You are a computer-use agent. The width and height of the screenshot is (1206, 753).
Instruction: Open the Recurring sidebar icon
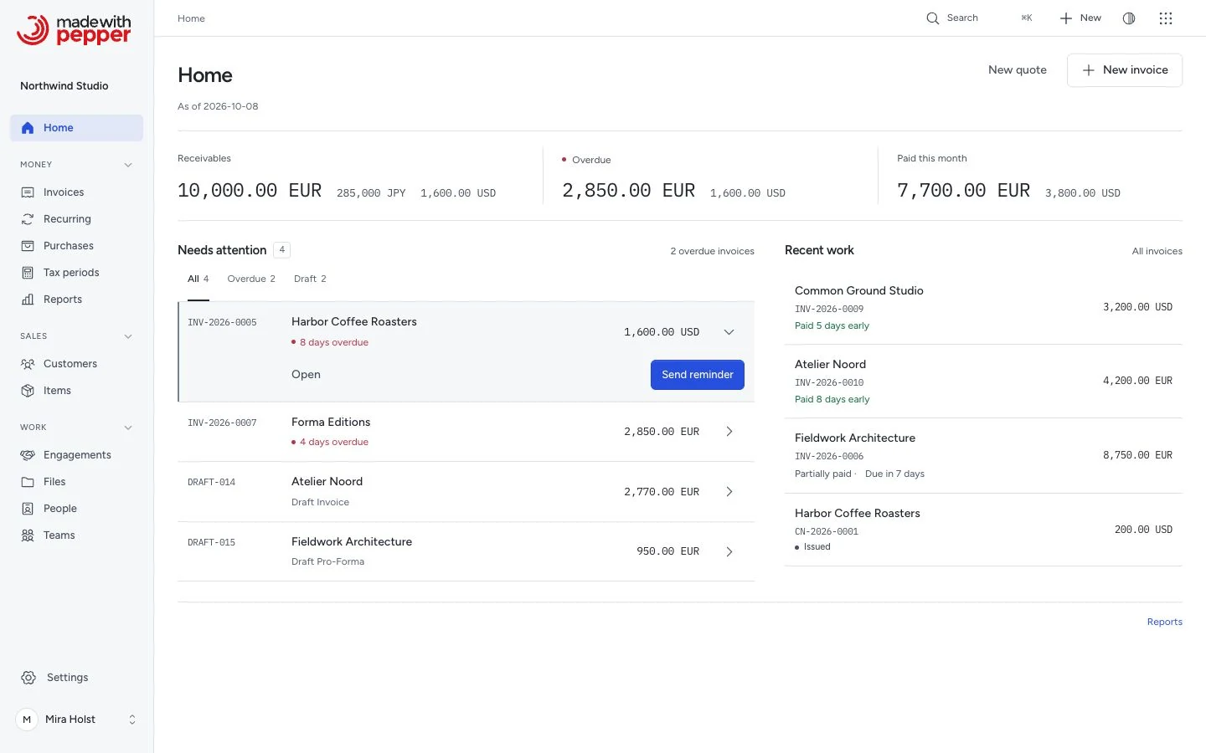click(x=28, y=219)
